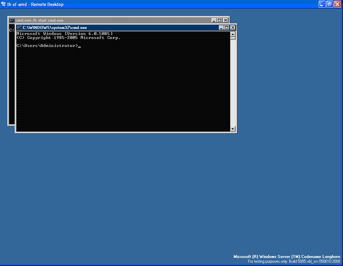Minimize the Remote Desktop session
The height and width of the screenshot is (266, 343).
[321, 4]
